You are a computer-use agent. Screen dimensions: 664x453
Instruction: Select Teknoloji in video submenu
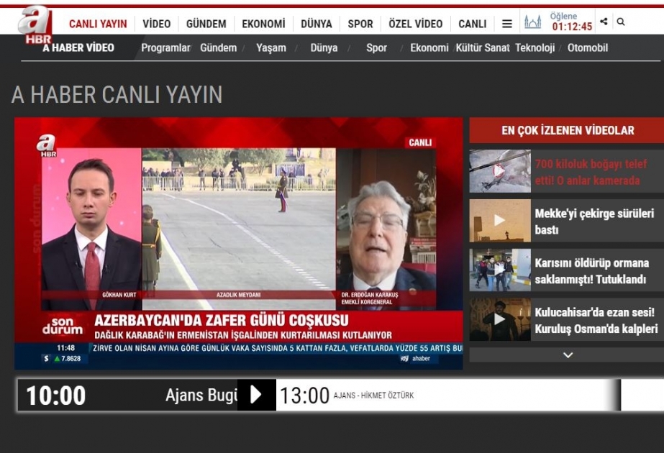[x=535, y=48]
